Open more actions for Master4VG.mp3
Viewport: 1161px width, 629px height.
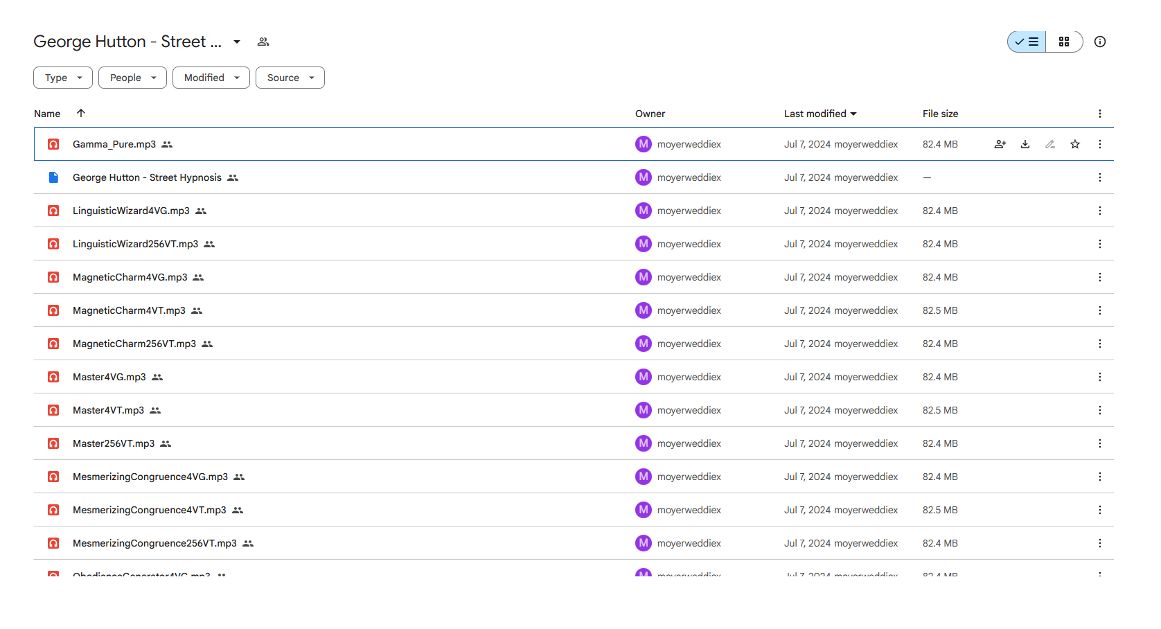coord(1100,377)
